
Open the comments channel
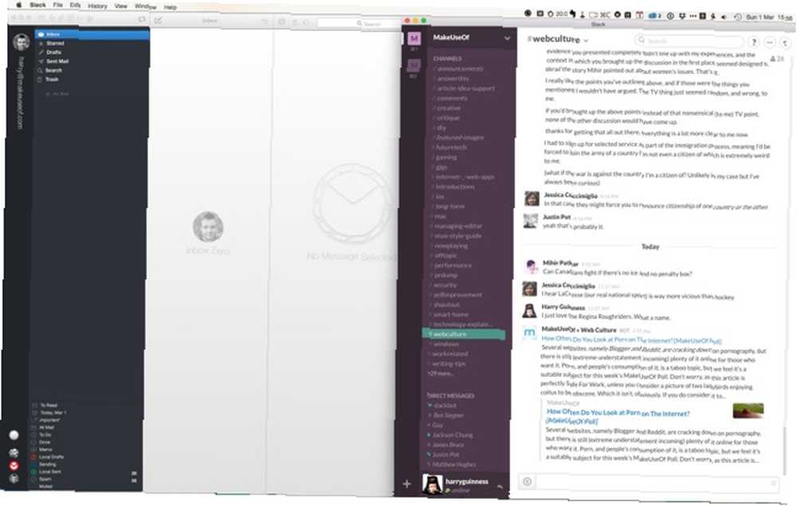[x=451, y=98]
